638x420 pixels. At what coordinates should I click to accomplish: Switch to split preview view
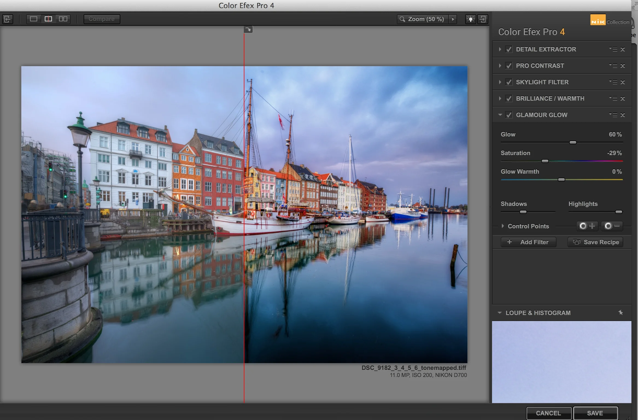click(48, 19)
